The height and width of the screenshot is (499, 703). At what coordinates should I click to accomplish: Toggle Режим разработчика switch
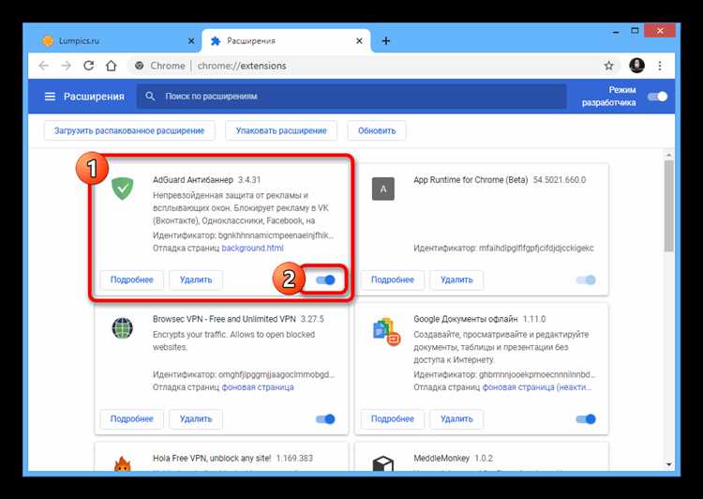coord(658,97)
